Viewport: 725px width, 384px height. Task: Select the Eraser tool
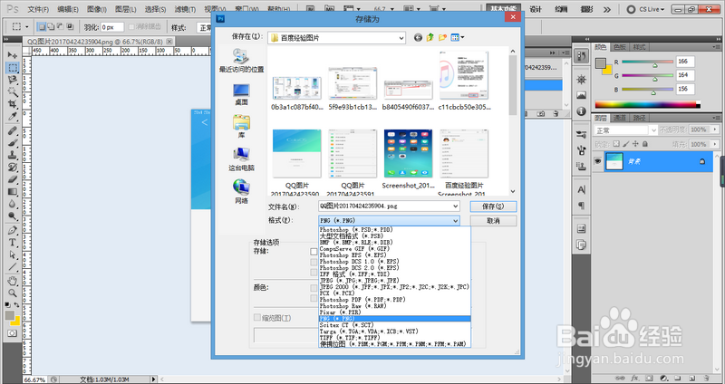pos(13,179)
